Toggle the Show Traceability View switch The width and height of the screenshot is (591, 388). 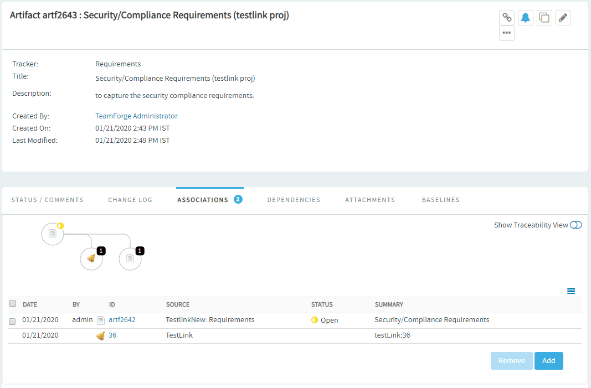point(576,225)
